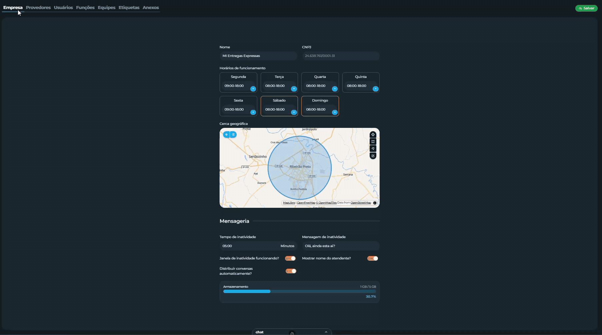Click the 'Sertãozinho' label on the map

coord(258,157)
